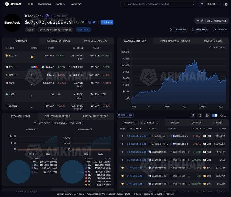Open the settings gear icon

pos(226,4)
